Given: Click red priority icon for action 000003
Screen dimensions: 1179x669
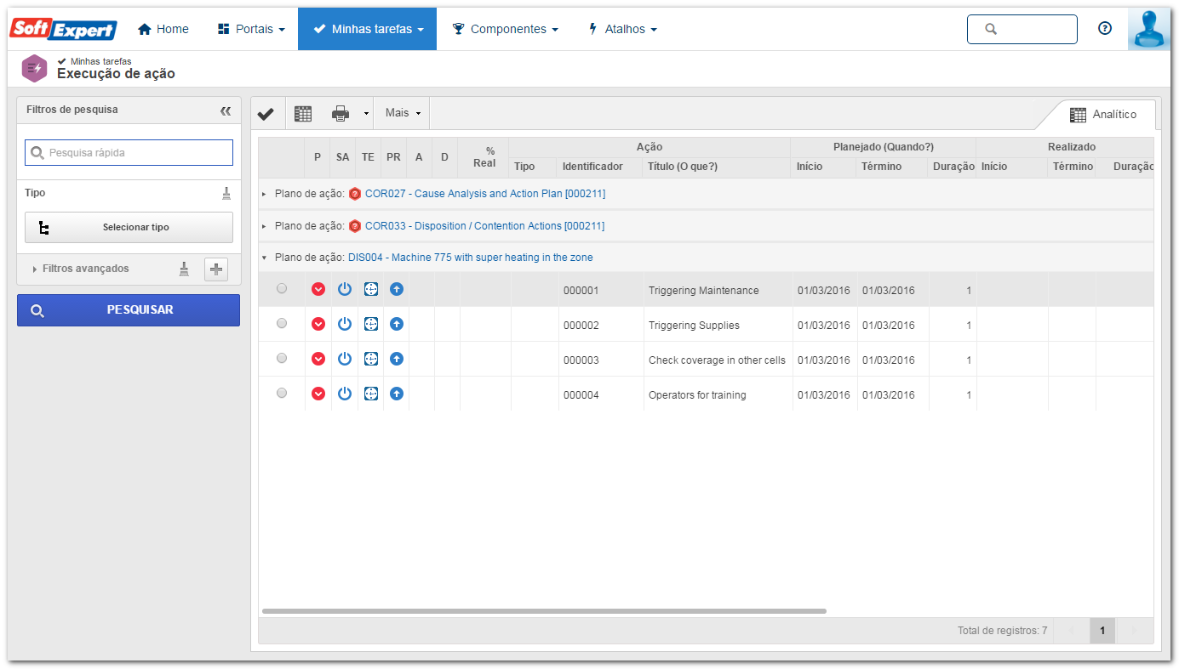Looking at the screenshot, I should 318,359.
